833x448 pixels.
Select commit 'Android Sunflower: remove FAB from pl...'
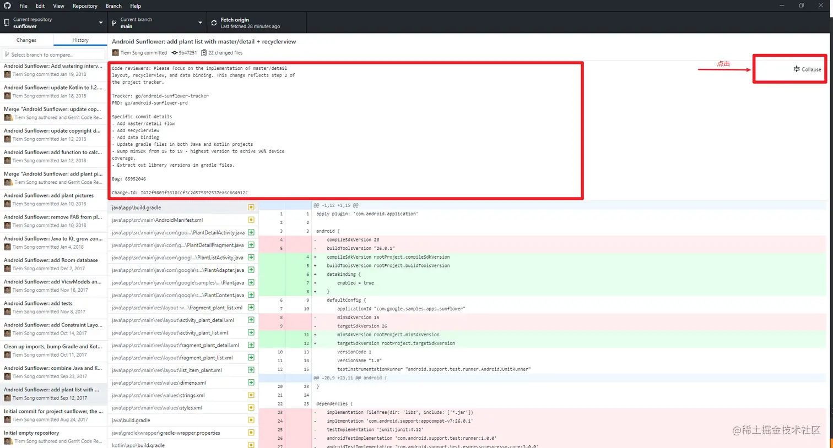[x=53, y=221]
